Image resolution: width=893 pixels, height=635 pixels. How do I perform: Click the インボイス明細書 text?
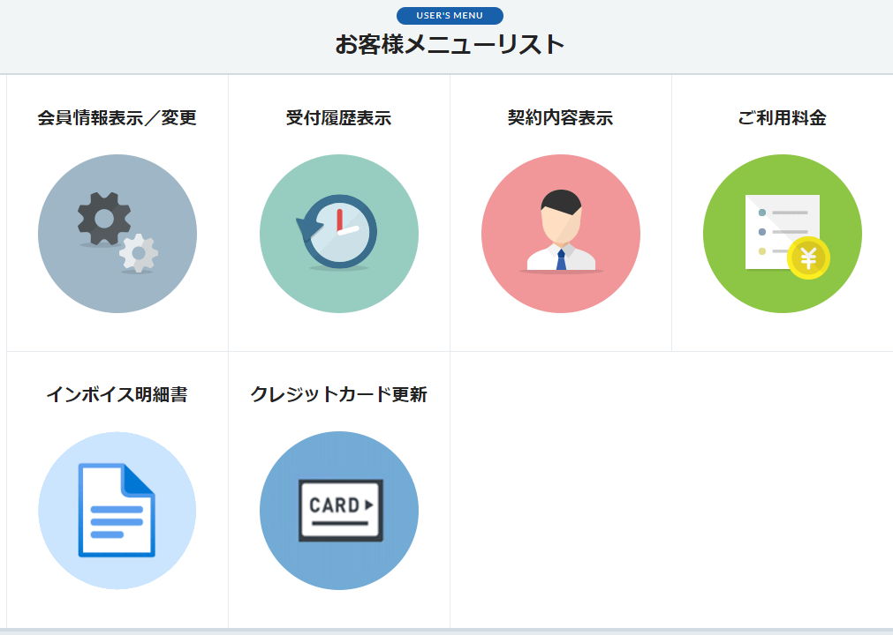tap(117, 395)
